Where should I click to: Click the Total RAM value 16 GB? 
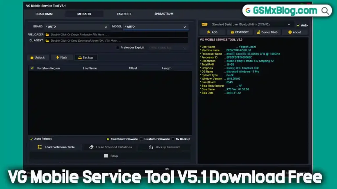[x=230, y=65]
